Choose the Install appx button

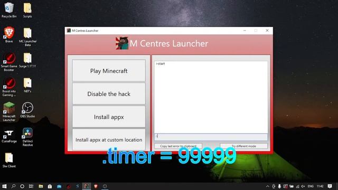pyautogui.click(x=109, y=117)
